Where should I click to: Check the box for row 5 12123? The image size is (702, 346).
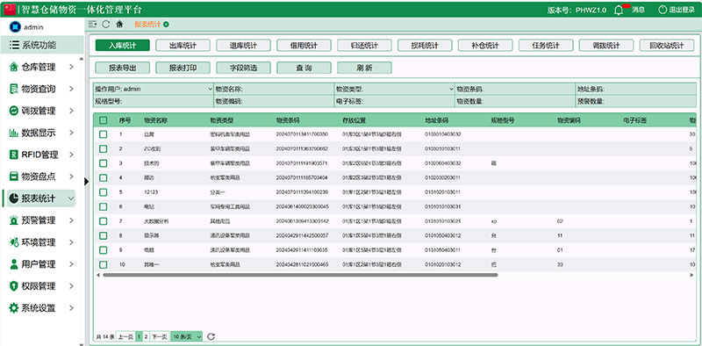[104, 191]
